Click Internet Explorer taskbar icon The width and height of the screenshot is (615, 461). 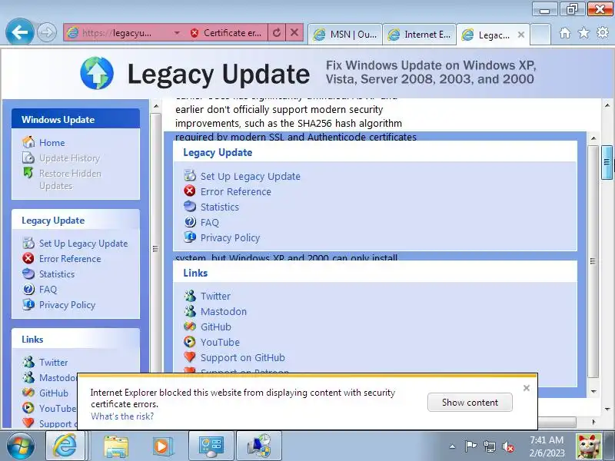pos(65,446)
